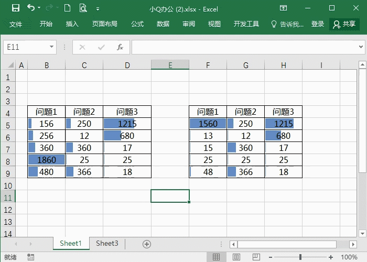Viewport: 367px width, 262px height.
Task: Expand the Name Box dropdown arrow
Action: [52, 47]
